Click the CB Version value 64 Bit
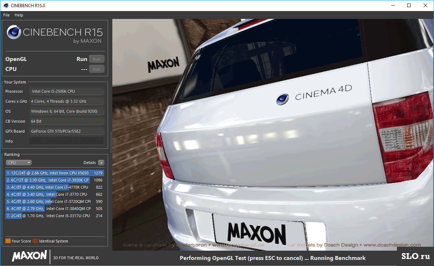Screen dimensions: 434x266 pos(67,121)
